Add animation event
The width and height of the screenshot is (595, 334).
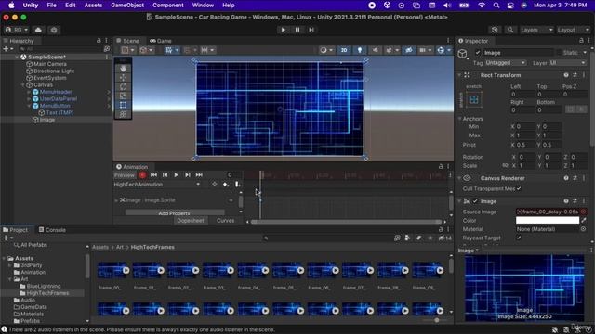[x=237, y=185]
